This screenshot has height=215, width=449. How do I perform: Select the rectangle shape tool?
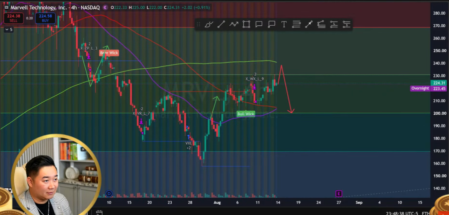[x=246, y=24]
